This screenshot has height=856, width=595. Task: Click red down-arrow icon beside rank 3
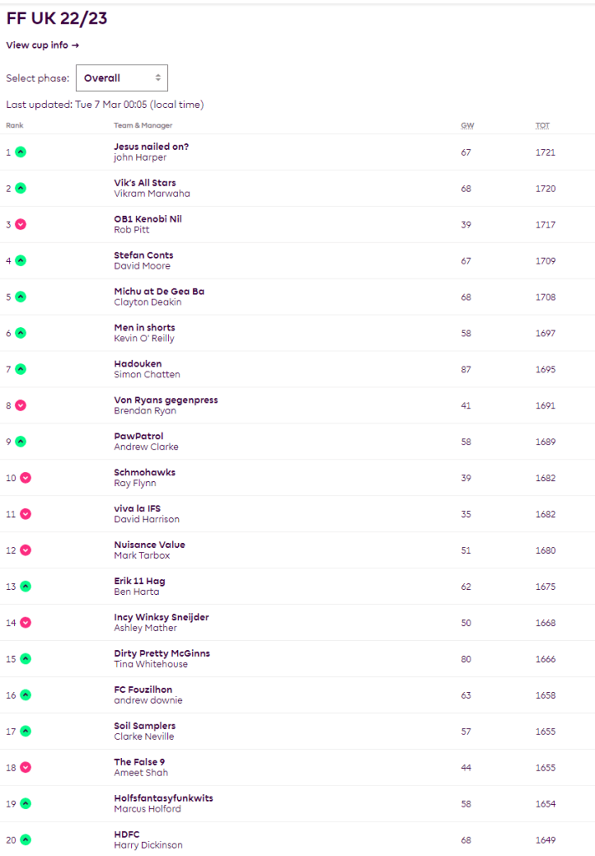tap(21, 224)
